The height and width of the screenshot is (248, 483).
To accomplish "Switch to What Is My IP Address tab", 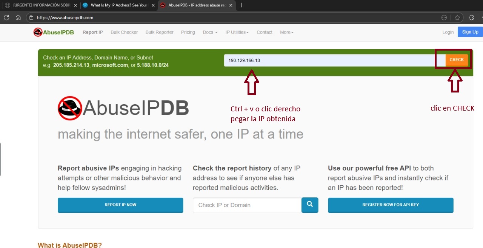I will pyautogui.click(x=118, y=5).
